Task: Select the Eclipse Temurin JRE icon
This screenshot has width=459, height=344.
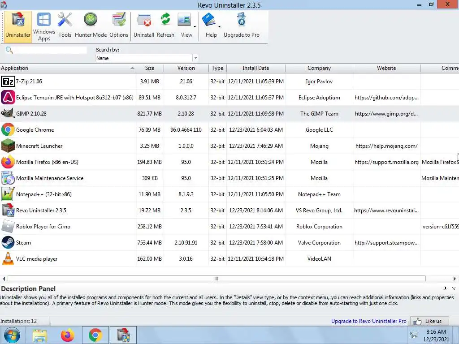Action: click(8, 97)
